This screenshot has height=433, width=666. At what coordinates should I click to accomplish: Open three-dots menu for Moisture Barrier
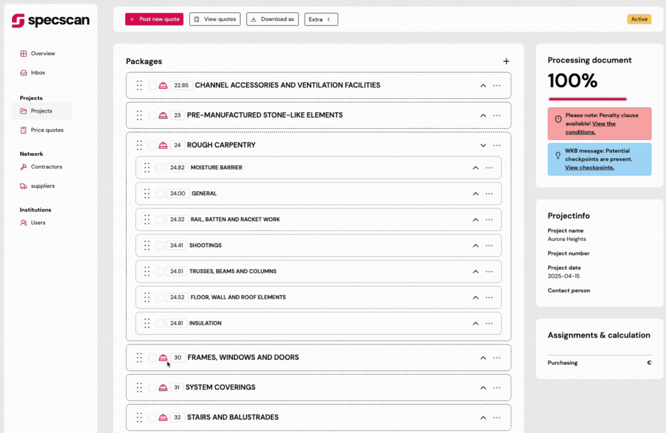[x=489, y=168]
